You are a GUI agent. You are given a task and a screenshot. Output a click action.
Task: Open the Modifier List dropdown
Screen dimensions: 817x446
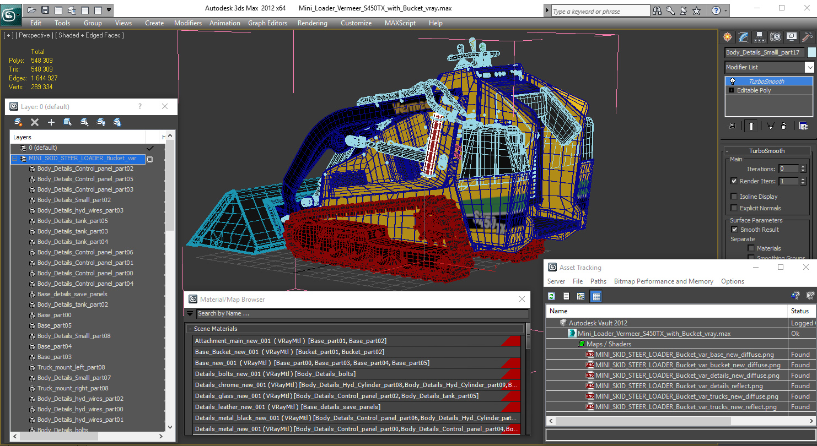(809, 67)
